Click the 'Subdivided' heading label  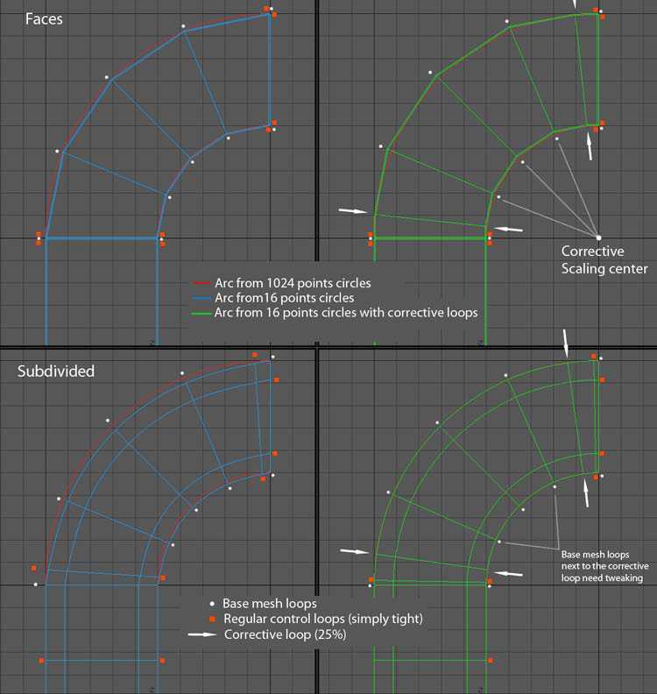click(x=56, y=371)
